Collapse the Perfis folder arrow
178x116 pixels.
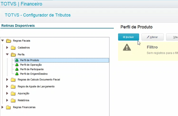coord(7,54)
